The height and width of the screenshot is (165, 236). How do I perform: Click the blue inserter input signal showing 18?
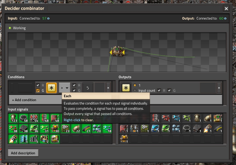tap(107, 129)
